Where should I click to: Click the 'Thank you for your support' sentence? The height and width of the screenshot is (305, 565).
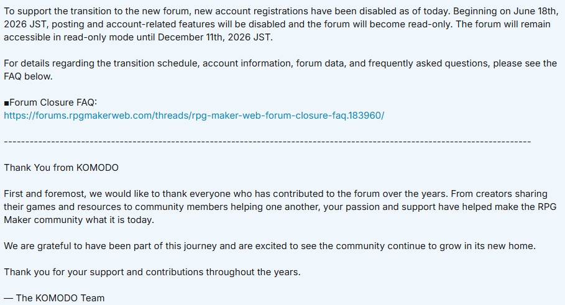click(x=152, y=272)
